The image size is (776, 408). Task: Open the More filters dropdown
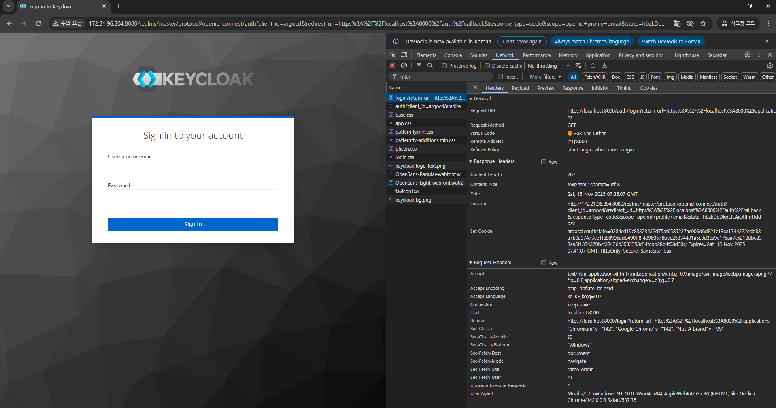click(x=546, y=77)
